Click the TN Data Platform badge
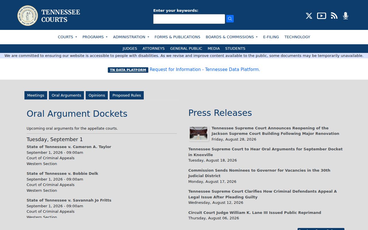Screen dimensions: 368x230 (128, 70)
